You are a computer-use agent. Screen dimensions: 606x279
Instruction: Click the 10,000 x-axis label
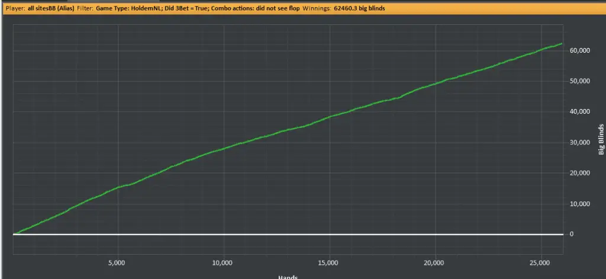pos(223,263)
